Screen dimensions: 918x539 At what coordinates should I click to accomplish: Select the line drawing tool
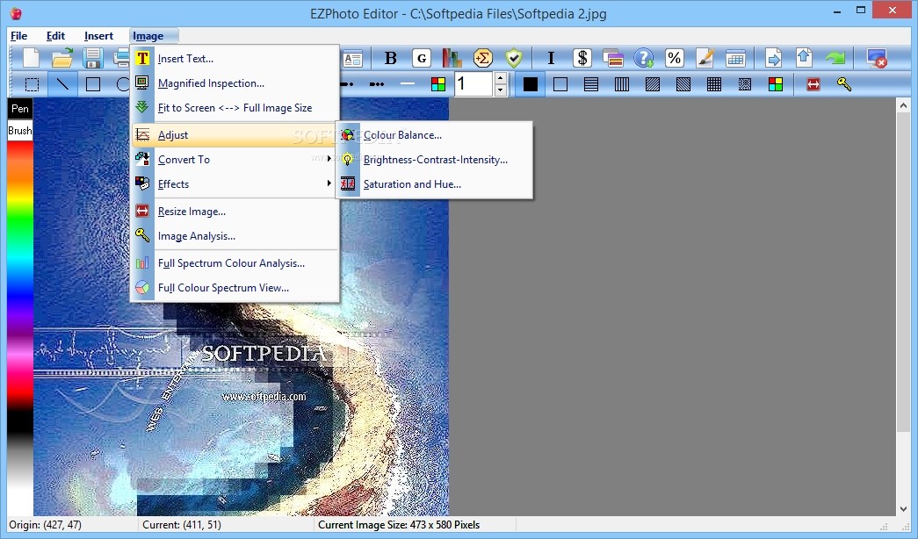tap(62, 84)
